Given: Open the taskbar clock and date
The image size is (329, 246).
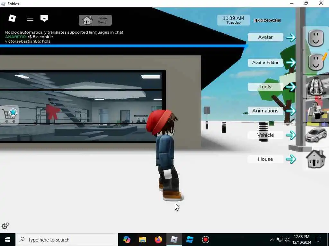Looking at the screenshot, I should (x=302, y=240).
